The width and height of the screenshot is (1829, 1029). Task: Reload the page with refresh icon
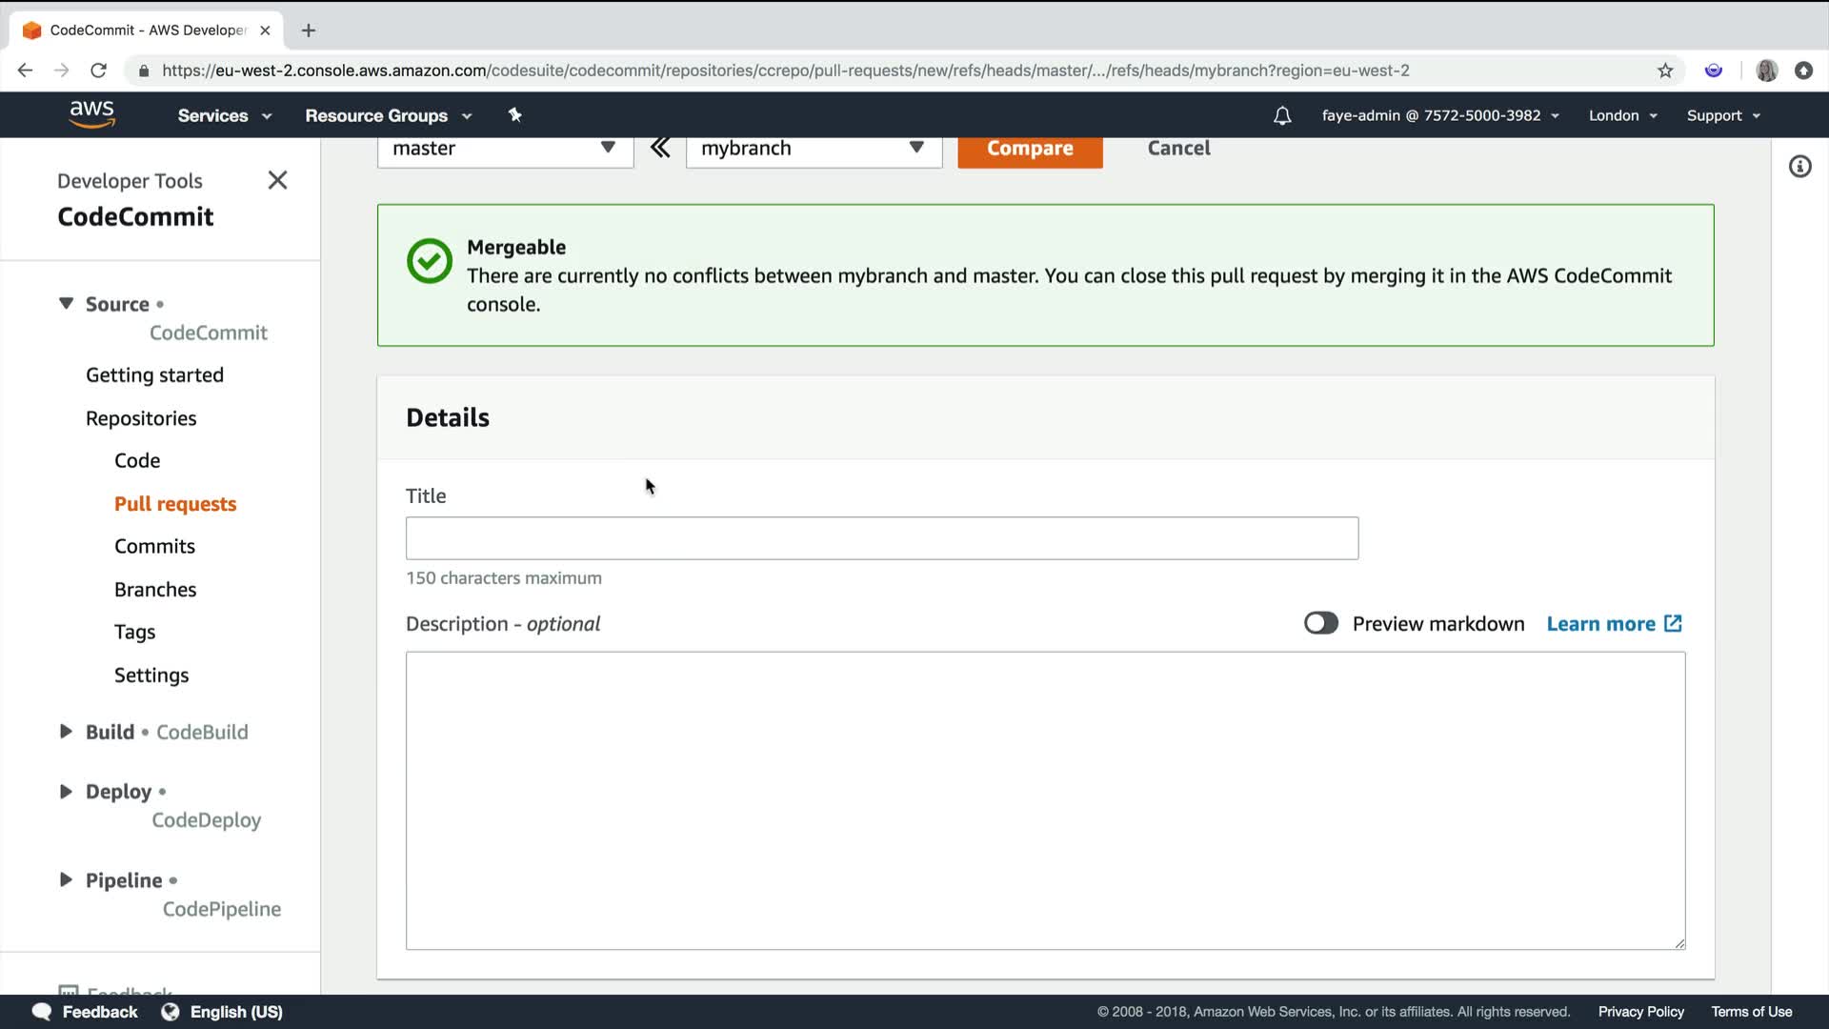point(98,71)
